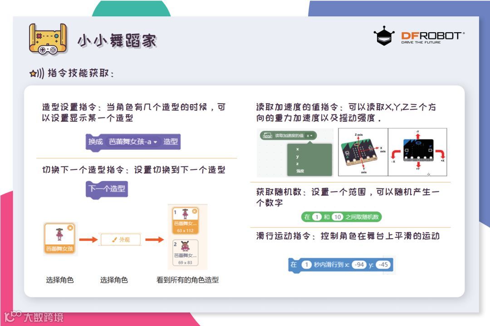The image size is (490, 326).
Task: Click the 读取加速度的值指令 description text
Action: point(346,112)
